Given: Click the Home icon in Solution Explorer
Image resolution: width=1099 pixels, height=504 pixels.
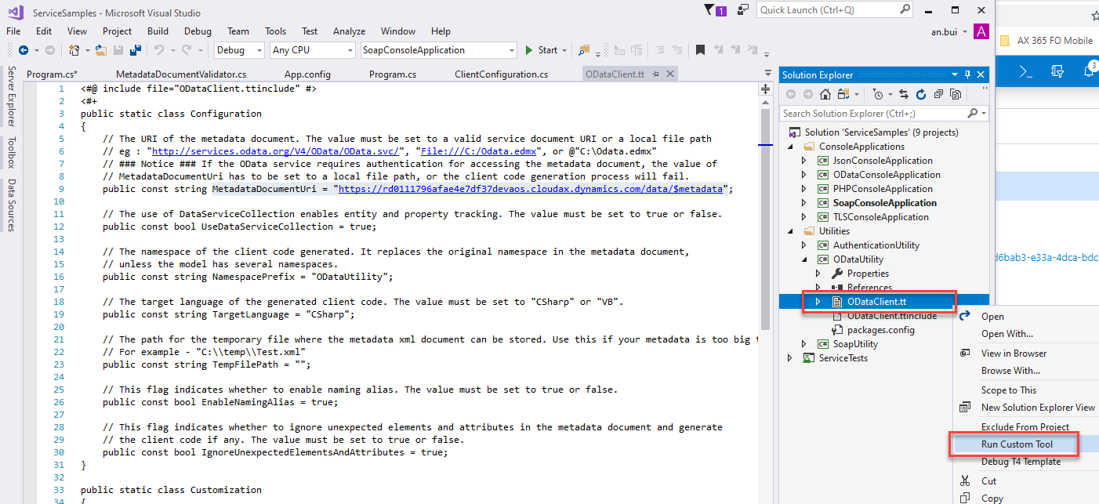Looking at the screenshot, I should click(825, 94).
